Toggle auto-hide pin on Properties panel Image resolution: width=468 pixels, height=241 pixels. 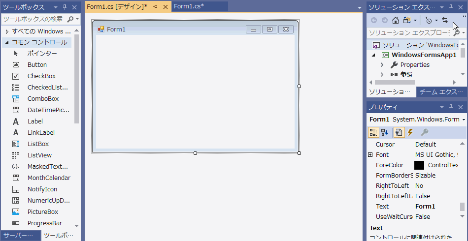point(451,107)
